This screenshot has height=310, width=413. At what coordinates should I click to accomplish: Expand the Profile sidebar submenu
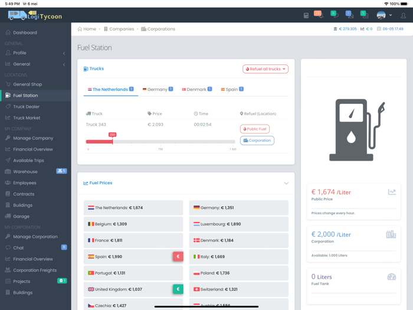coord(35,53)
